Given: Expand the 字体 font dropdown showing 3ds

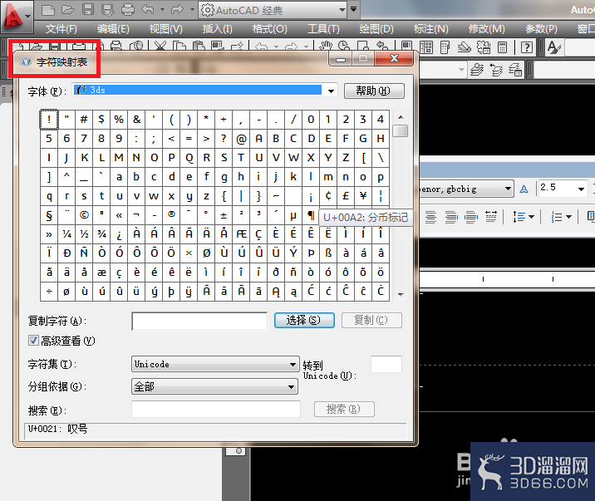Looking at the screenshot, I should 331,91.
